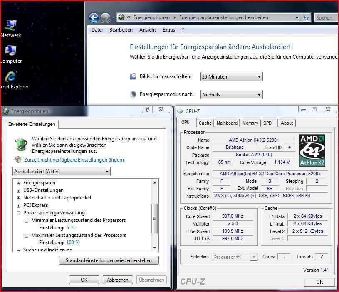This screenshot has width=339, height=292.
Task: Click the settings list scrollbar thumb
Action: point(155,218)
